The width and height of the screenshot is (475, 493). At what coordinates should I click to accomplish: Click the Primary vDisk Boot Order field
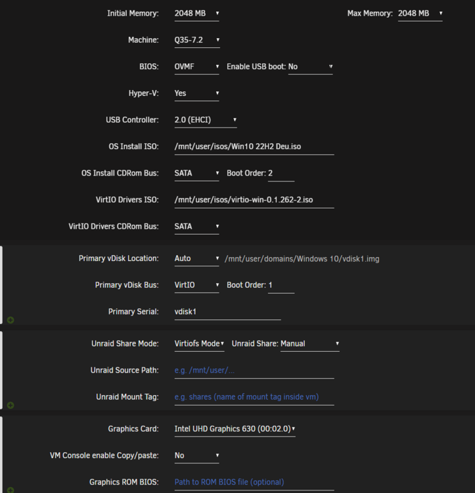281,285
